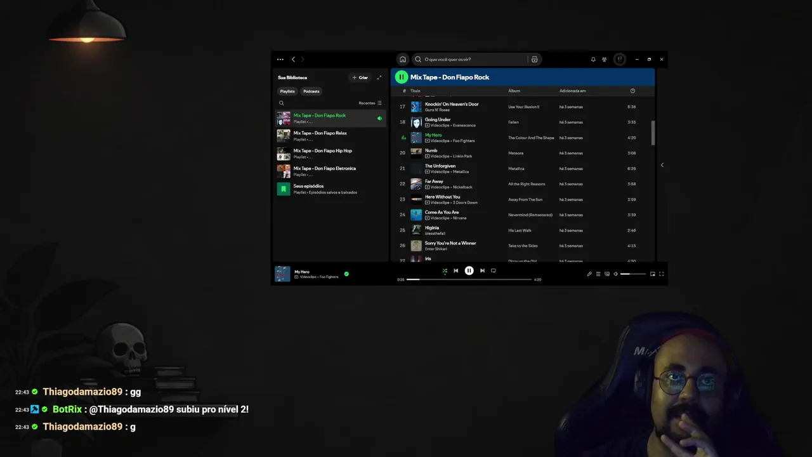Skip to the next track
Viewport: 812px width, 457px height.
click(482, 270)
